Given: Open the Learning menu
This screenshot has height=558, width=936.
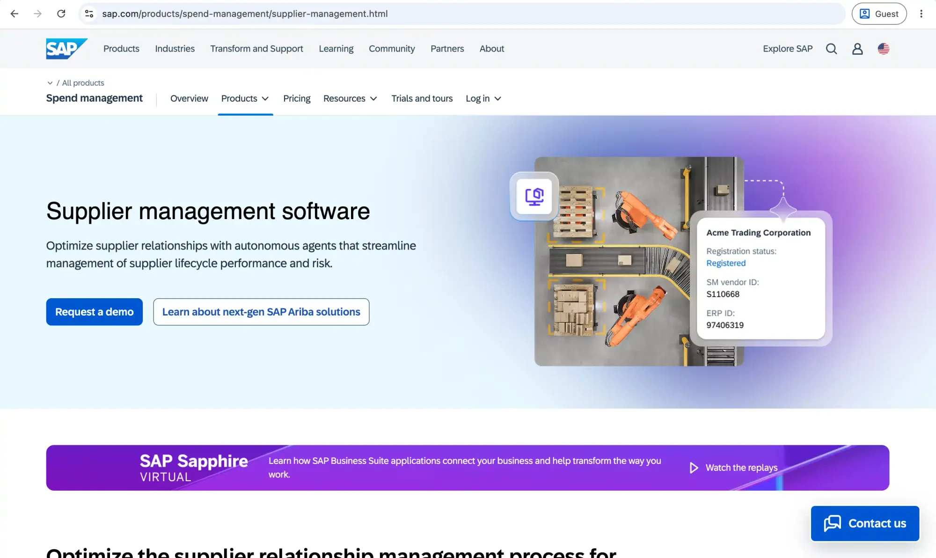Looking at the screenshot, I should [x=336, y=49].
